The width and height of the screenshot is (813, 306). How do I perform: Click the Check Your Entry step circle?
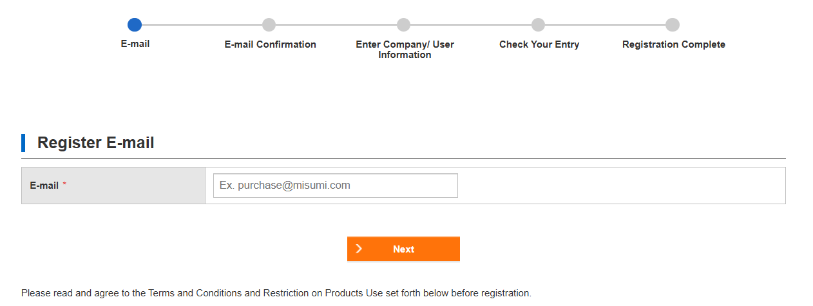[x=538, y=25]
